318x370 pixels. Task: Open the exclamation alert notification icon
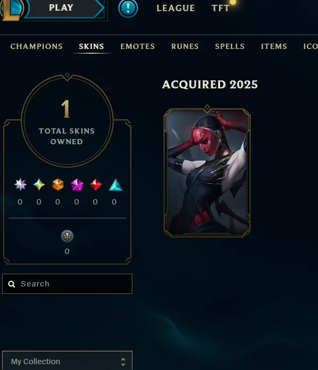128,9
